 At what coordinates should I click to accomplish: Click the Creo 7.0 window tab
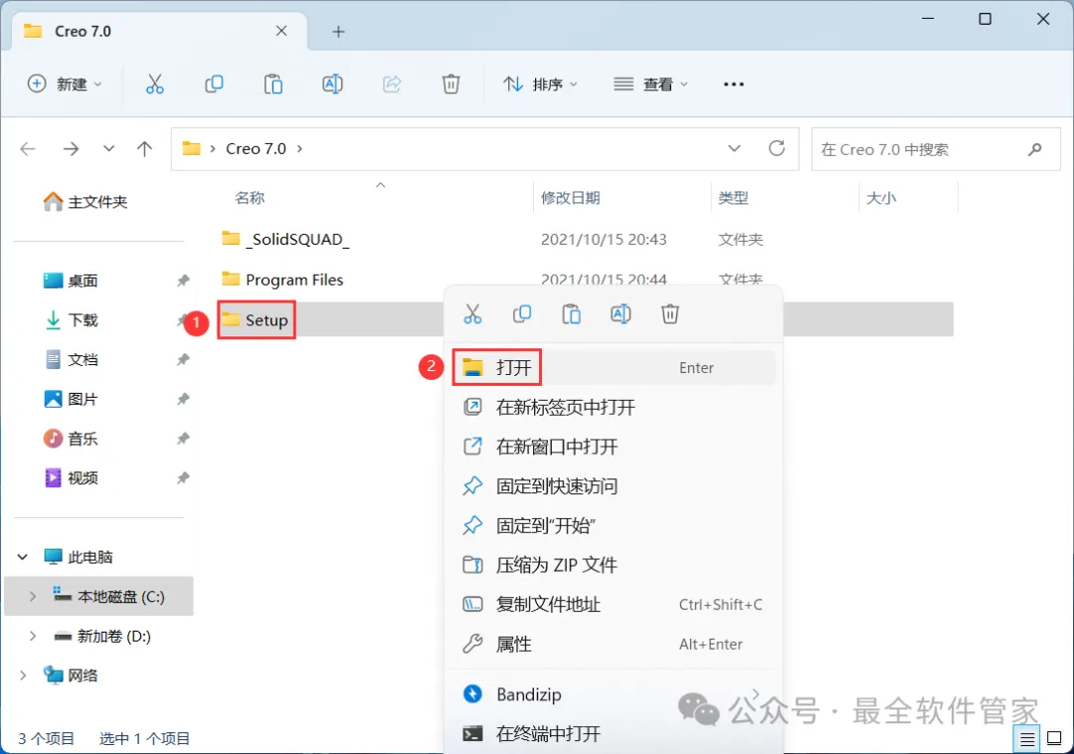pyautogui.click(x=159, y=32)
